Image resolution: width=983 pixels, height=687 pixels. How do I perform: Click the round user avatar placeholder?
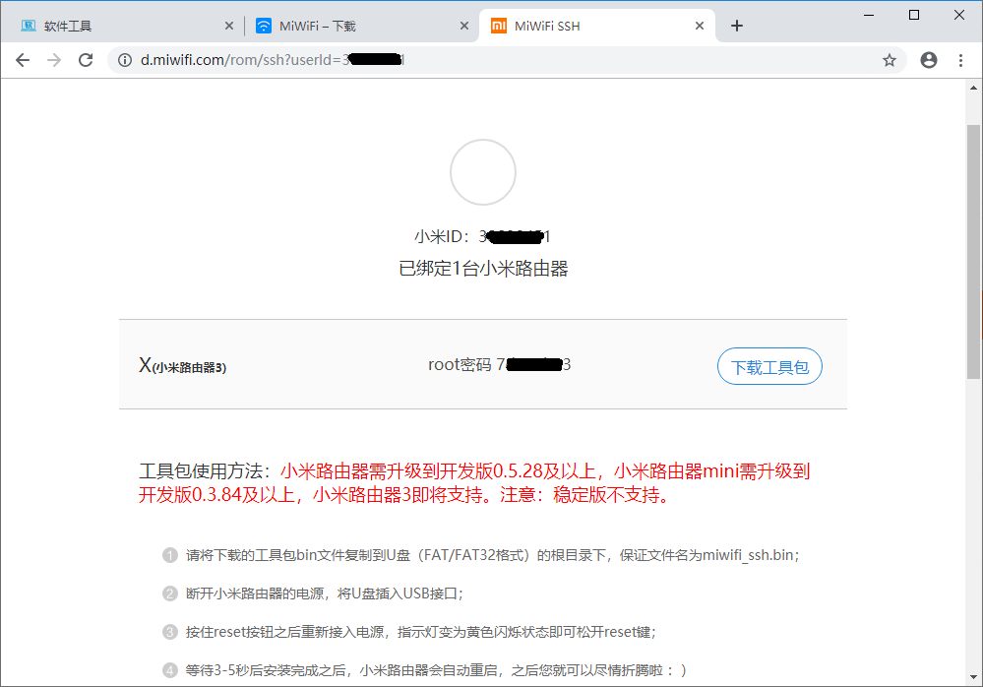coord(483,172)
